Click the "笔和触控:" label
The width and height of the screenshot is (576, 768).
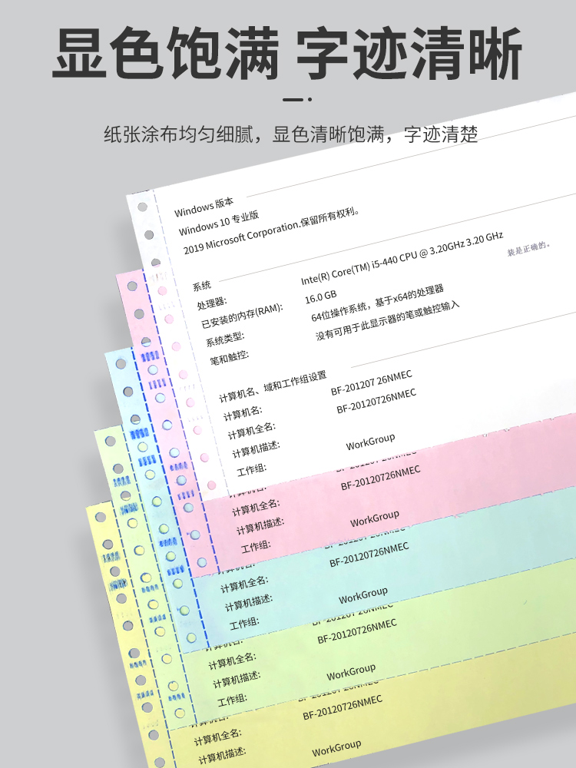[229, 356]
